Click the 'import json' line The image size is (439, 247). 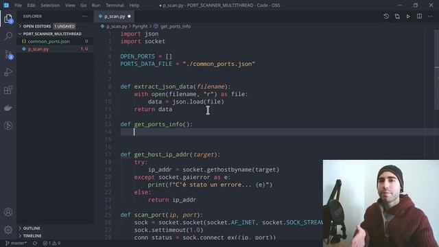pyautogui.click(x=139, y=34)
